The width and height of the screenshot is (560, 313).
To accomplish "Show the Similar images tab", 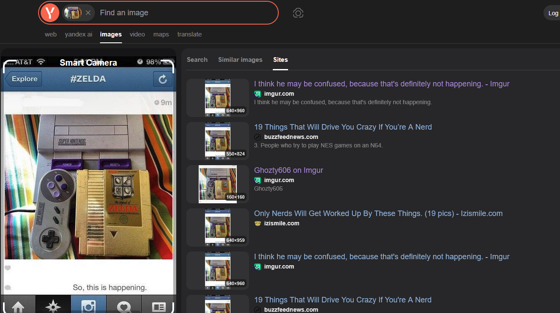I will pos(240,60).
